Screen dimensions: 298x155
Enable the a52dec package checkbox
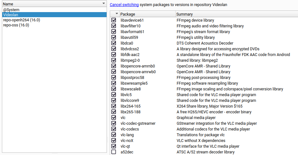(x=114, y=152)
